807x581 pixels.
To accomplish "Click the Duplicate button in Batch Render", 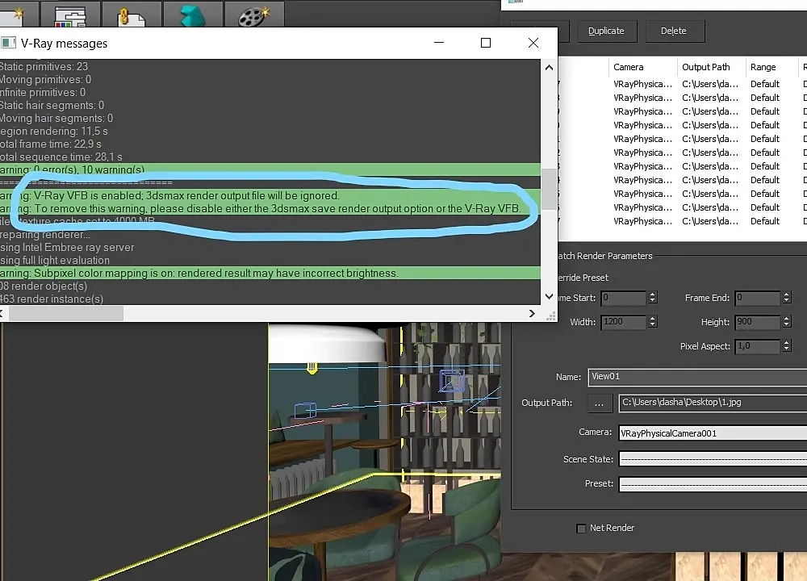I will tap(607, 31).
